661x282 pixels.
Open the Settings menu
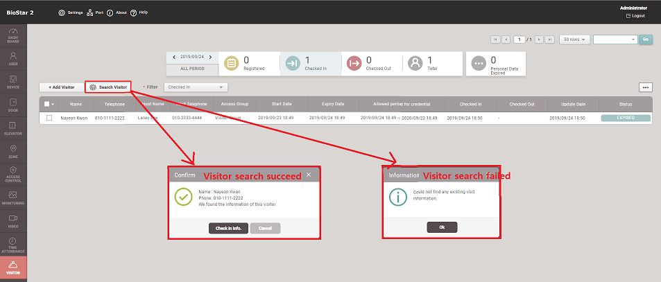pos(71,12)
